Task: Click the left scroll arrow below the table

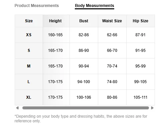Action: [x=17, y=108]
